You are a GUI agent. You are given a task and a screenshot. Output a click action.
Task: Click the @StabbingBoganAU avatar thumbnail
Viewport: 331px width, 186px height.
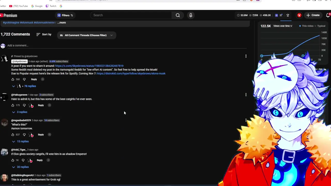tap(4, 177)
